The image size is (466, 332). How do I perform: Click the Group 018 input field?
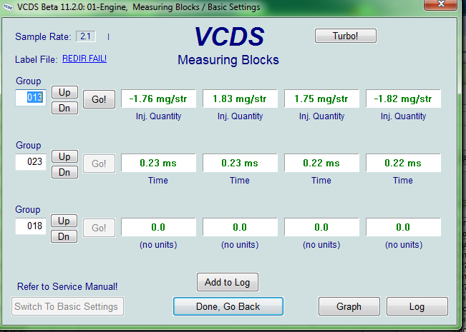[x=31, y=226]
